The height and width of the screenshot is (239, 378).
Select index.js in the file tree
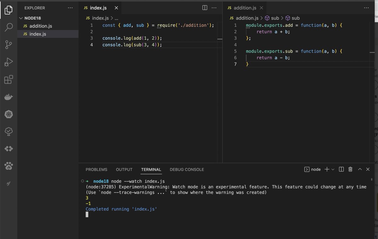48,34
